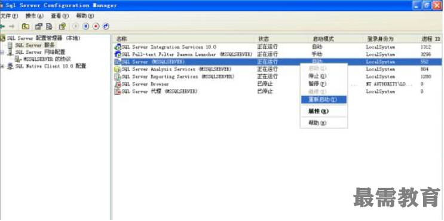Click the SQL Server 网络配置 tree icon

(10, 52)
